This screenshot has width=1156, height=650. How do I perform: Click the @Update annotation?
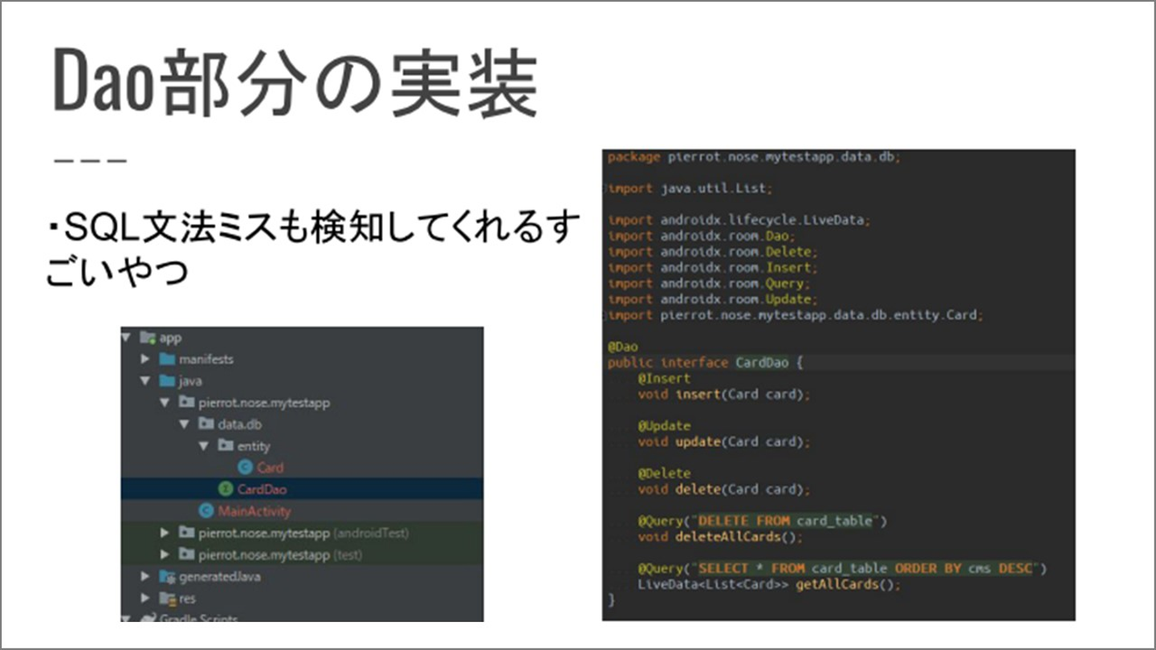point(664,425)
